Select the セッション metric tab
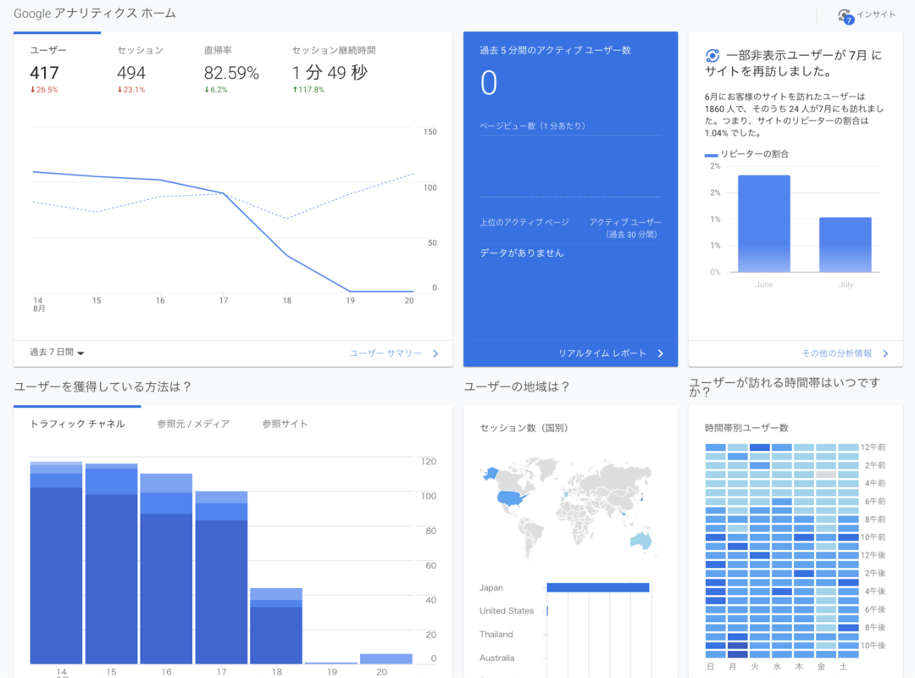Image resolution: width=915 pixels, height=678 pixels. [140, 51]
